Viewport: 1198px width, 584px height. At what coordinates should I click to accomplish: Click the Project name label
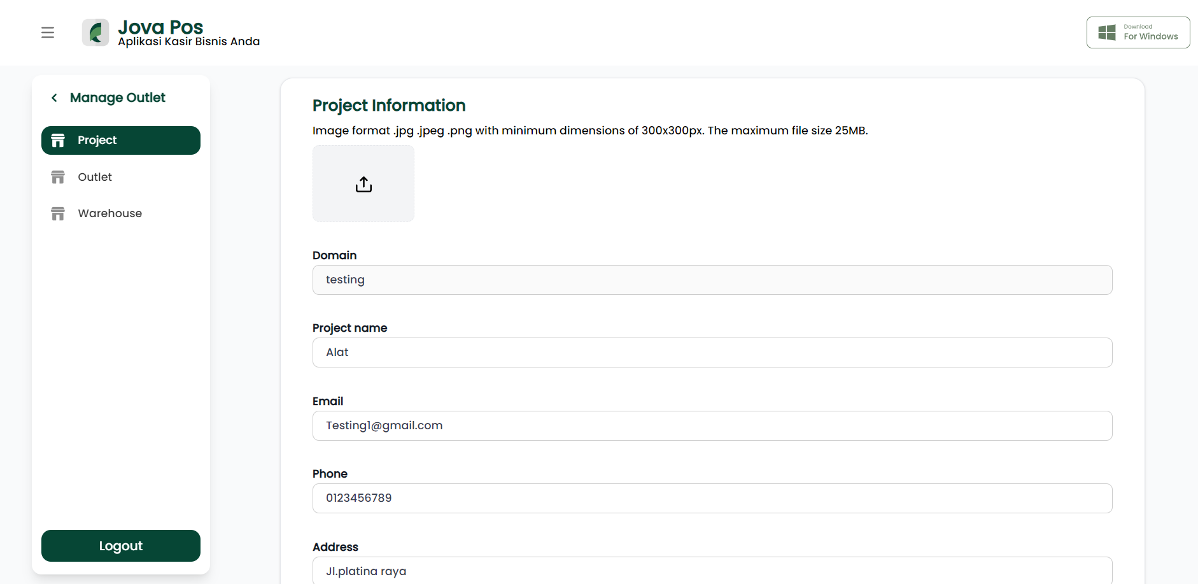point(349,328)
